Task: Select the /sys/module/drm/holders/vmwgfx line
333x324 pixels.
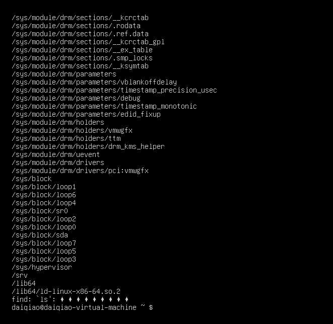Action: (x=72, y=131)
